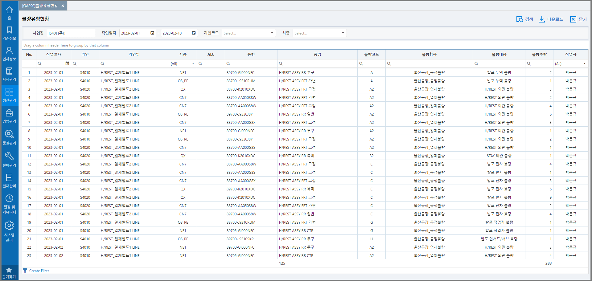Open 자재관리 icon in sidebar
The height and width of the screenshot is (281, 592).
point(9,74)
